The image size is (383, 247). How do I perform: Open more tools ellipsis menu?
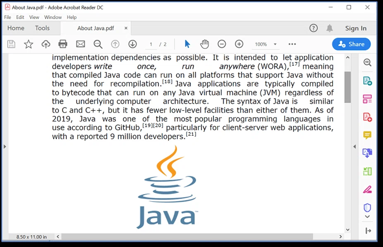tap(292, 44)
